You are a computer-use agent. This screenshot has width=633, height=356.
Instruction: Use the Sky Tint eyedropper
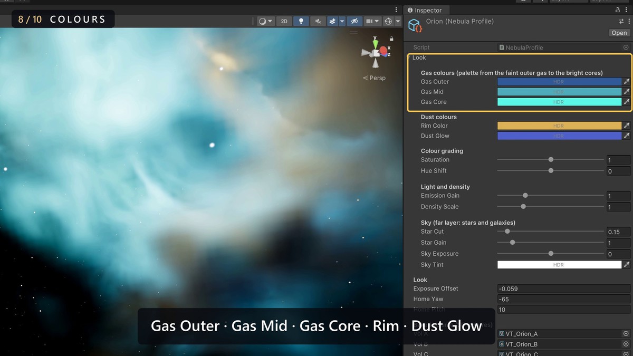point(627,265)
